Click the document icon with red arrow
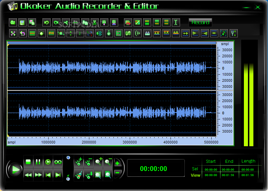The width and height of the screenshot is (268, 191). pyautogui.click(x=128, y=22)
